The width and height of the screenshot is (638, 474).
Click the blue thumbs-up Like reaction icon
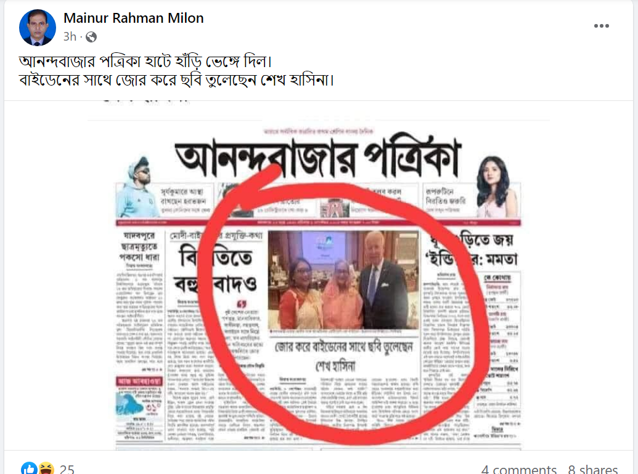[28, 468]
